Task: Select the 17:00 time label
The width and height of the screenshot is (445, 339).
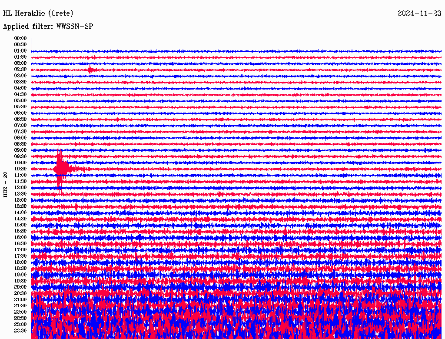Action: 20,250
